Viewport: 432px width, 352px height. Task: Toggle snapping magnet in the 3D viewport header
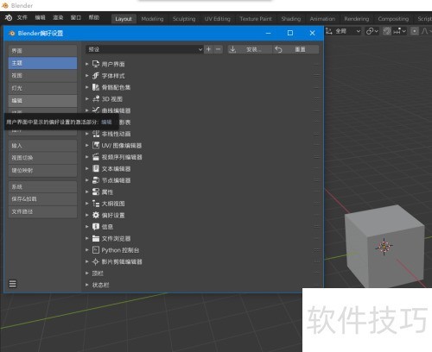point(387,31)
